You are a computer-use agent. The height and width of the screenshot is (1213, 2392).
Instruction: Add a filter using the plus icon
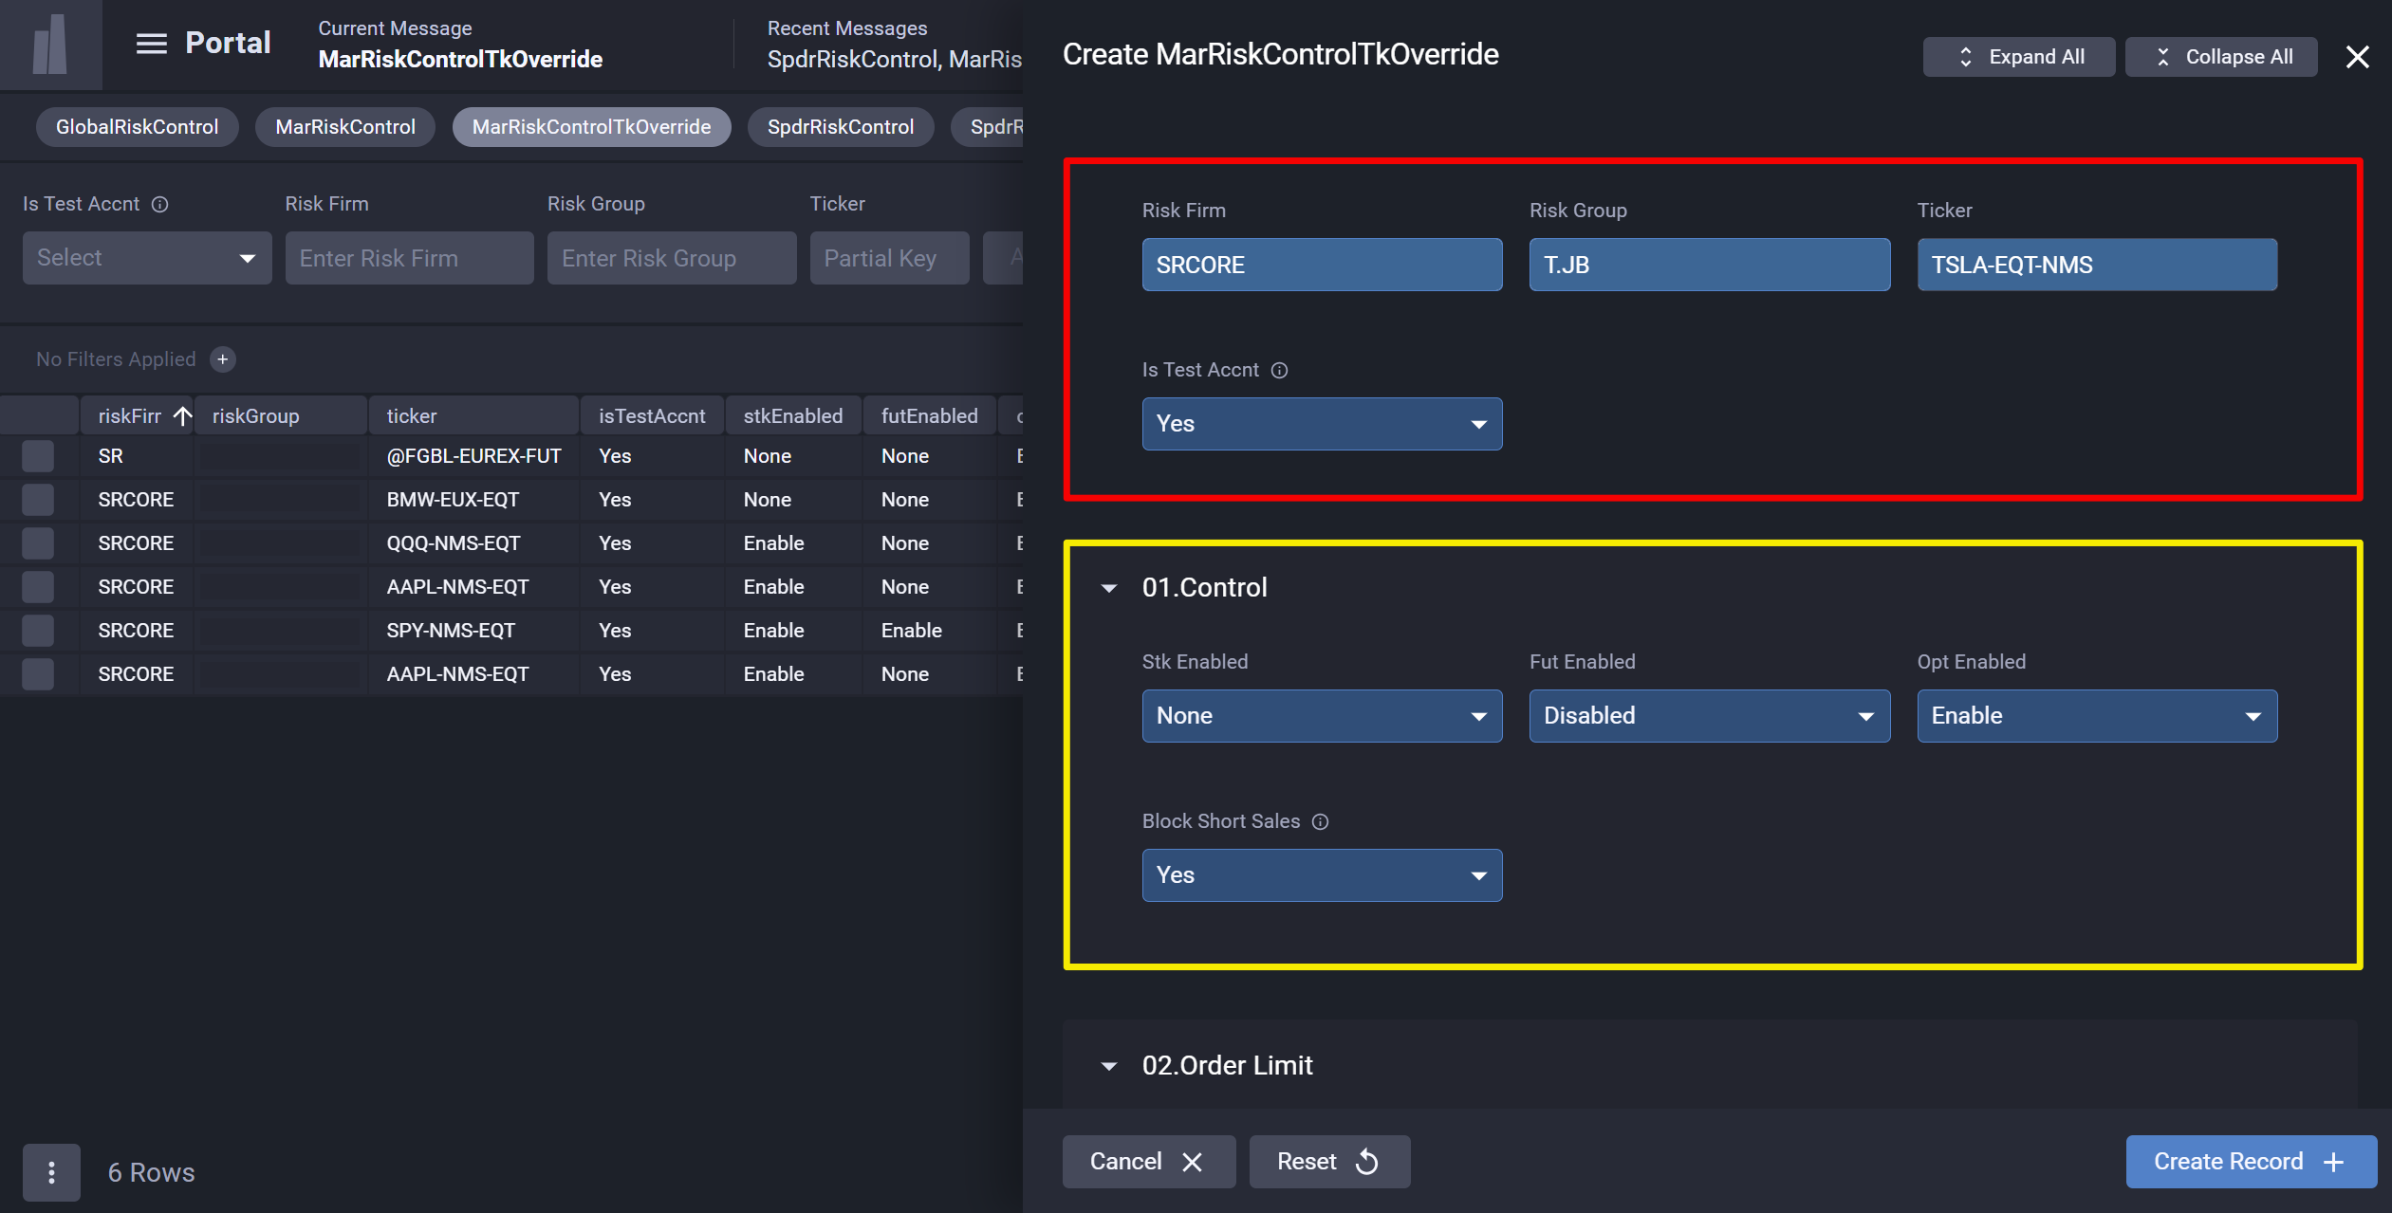point(222,359)
